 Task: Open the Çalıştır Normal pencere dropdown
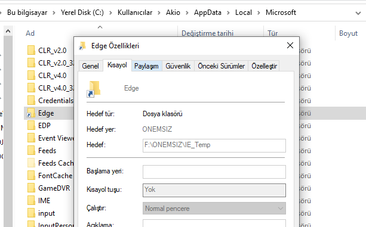click(214, 209)
